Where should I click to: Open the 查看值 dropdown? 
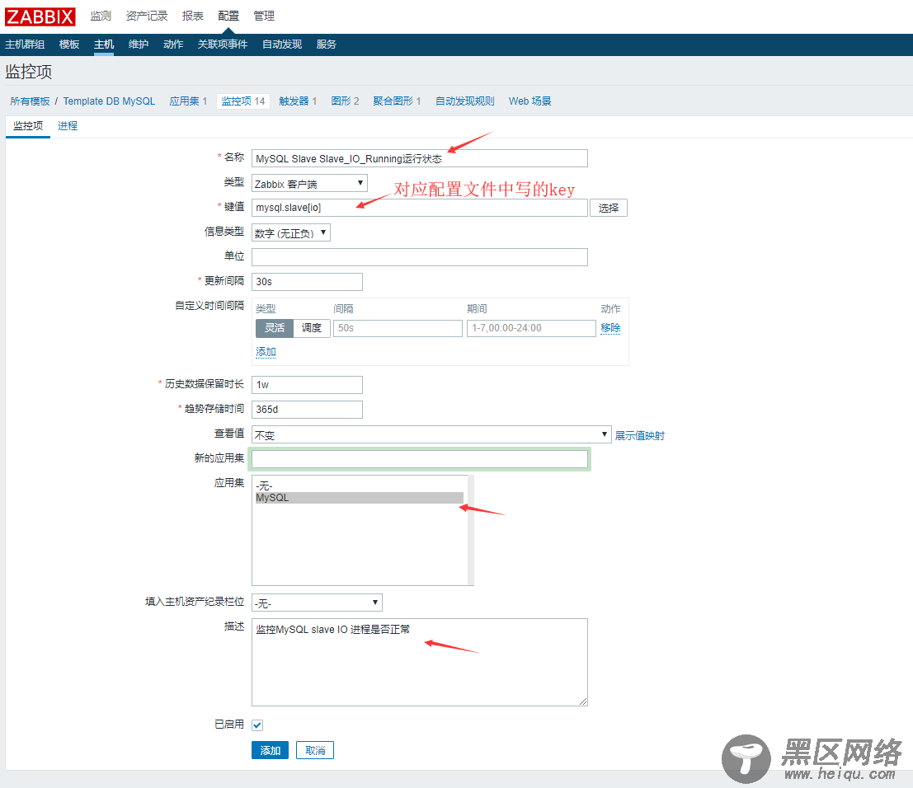tap(431, 434)
